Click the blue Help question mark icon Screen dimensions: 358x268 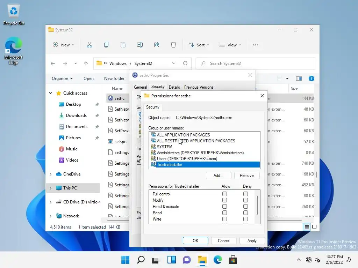(x=311, y=79)
